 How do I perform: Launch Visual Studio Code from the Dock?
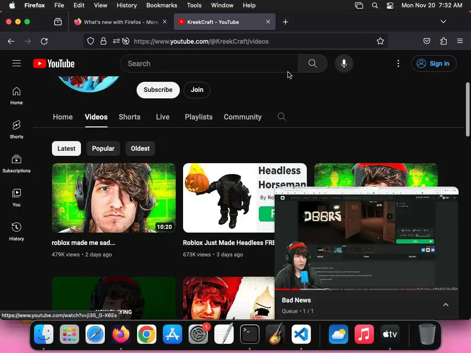[x=301, y=334]
